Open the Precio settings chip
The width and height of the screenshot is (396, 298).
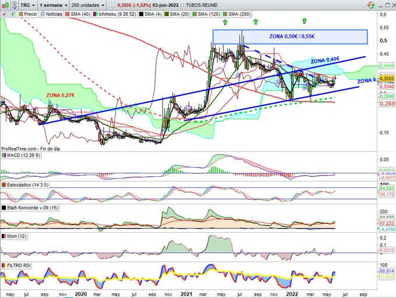pos(28,14)
